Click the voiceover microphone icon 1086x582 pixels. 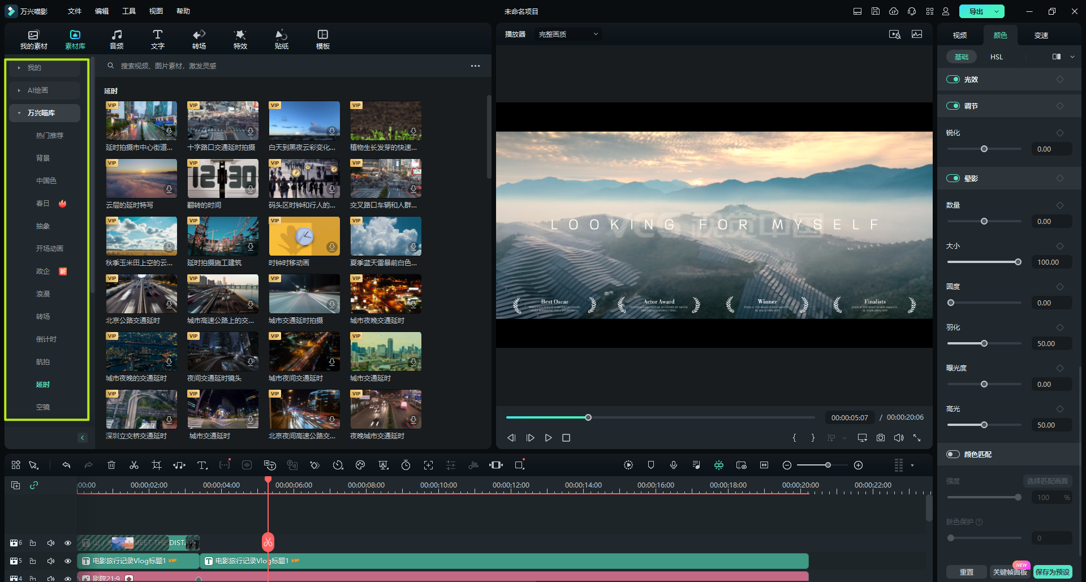click(x=674, y=465)
